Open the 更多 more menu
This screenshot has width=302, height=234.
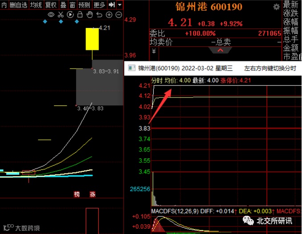pos(99,4)
